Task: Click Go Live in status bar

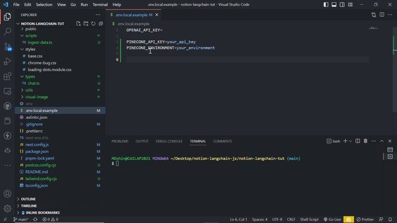Action: (x=332, y=219)
